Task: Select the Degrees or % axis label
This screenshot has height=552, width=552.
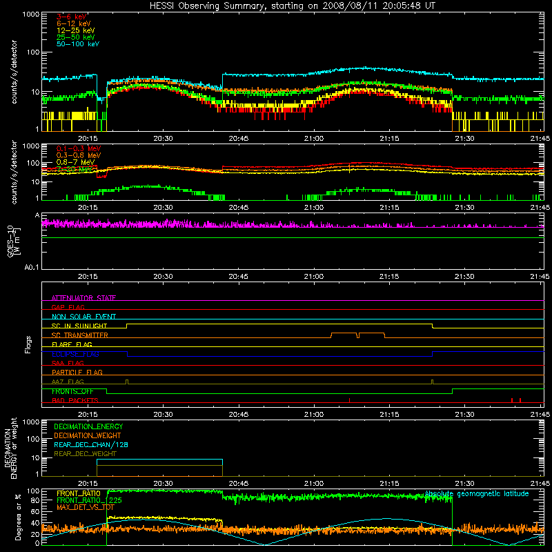Action: pyautogui.click(x=19, y=517)
